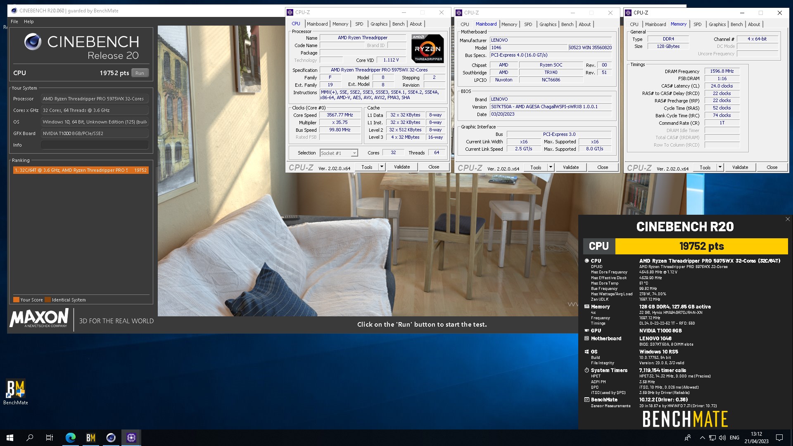Click the Info input field in Cinebench
Viewport: 793px width, 446px height.
(x=95, y=145)
